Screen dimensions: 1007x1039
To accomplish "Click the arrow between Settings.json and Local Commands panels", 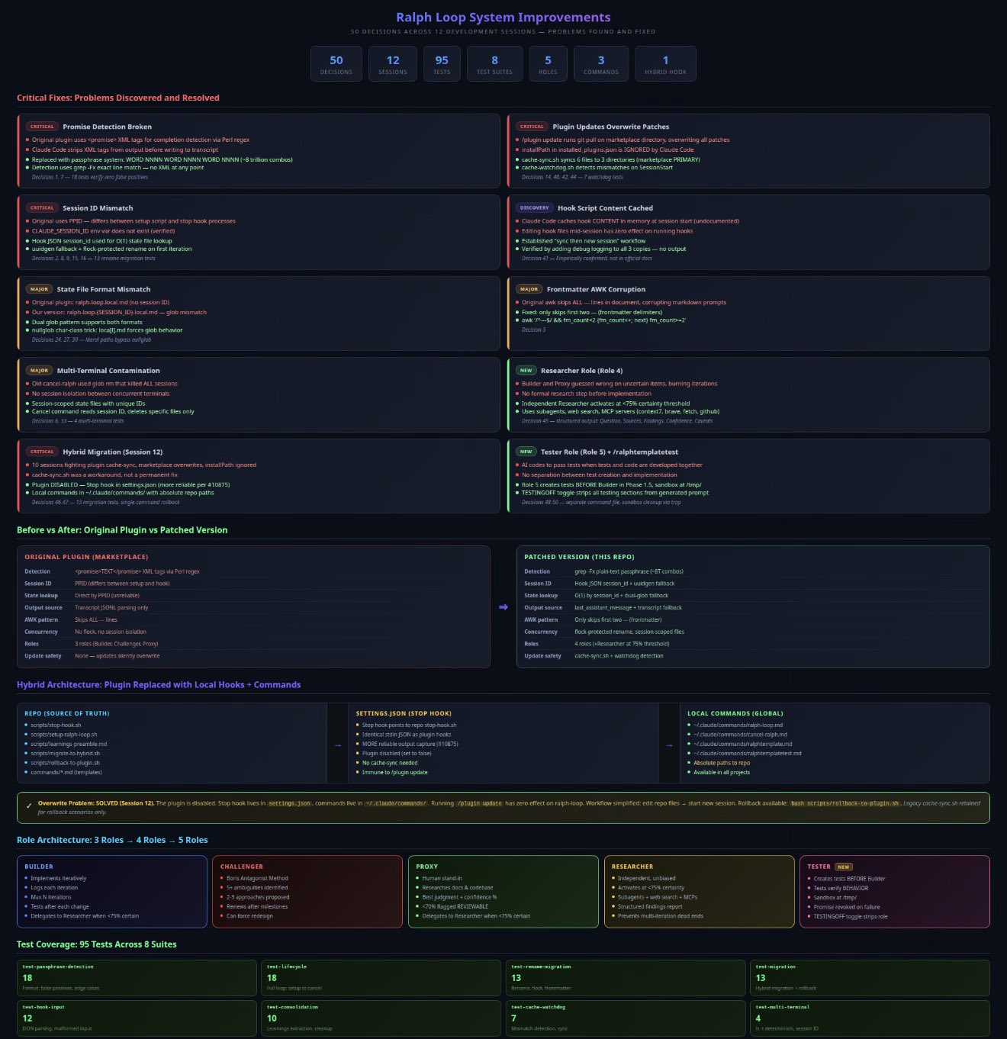I will 669,745.
